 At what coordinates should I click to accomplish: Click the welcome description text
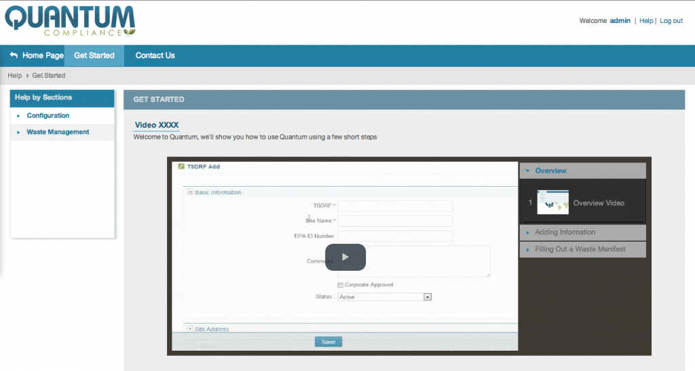tap(255, 137)
